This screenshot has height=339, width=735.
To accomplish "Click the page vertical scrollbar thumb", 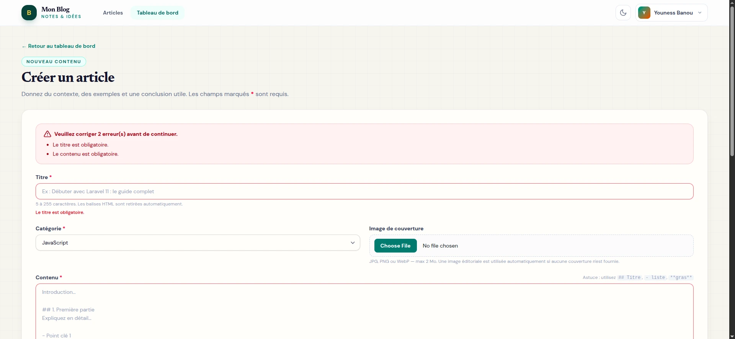I will (x=732, y=81).
